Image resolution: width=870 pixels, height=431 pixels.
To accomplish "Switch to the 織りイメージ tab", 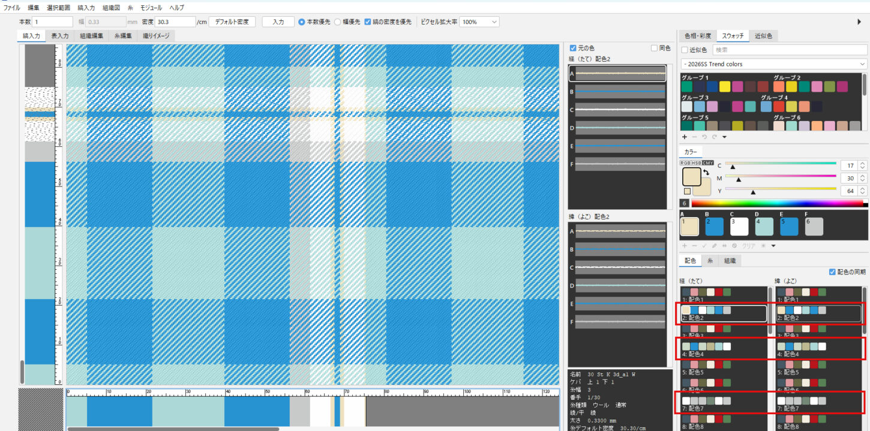I will [x=156, y=36].
